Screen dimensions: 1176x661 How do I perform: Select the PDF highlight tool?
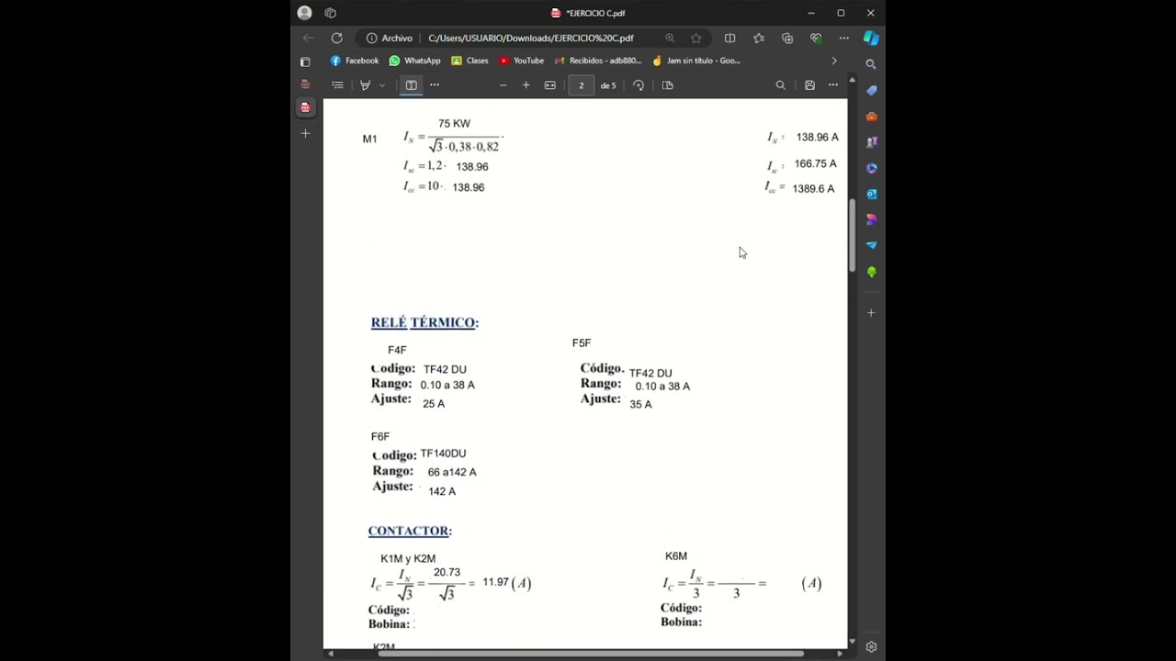point(365,85)
